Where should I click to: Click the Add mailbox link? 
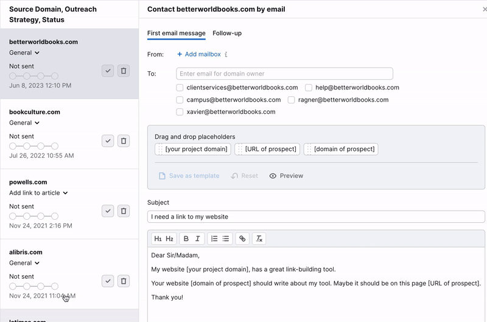click(198, 54)
